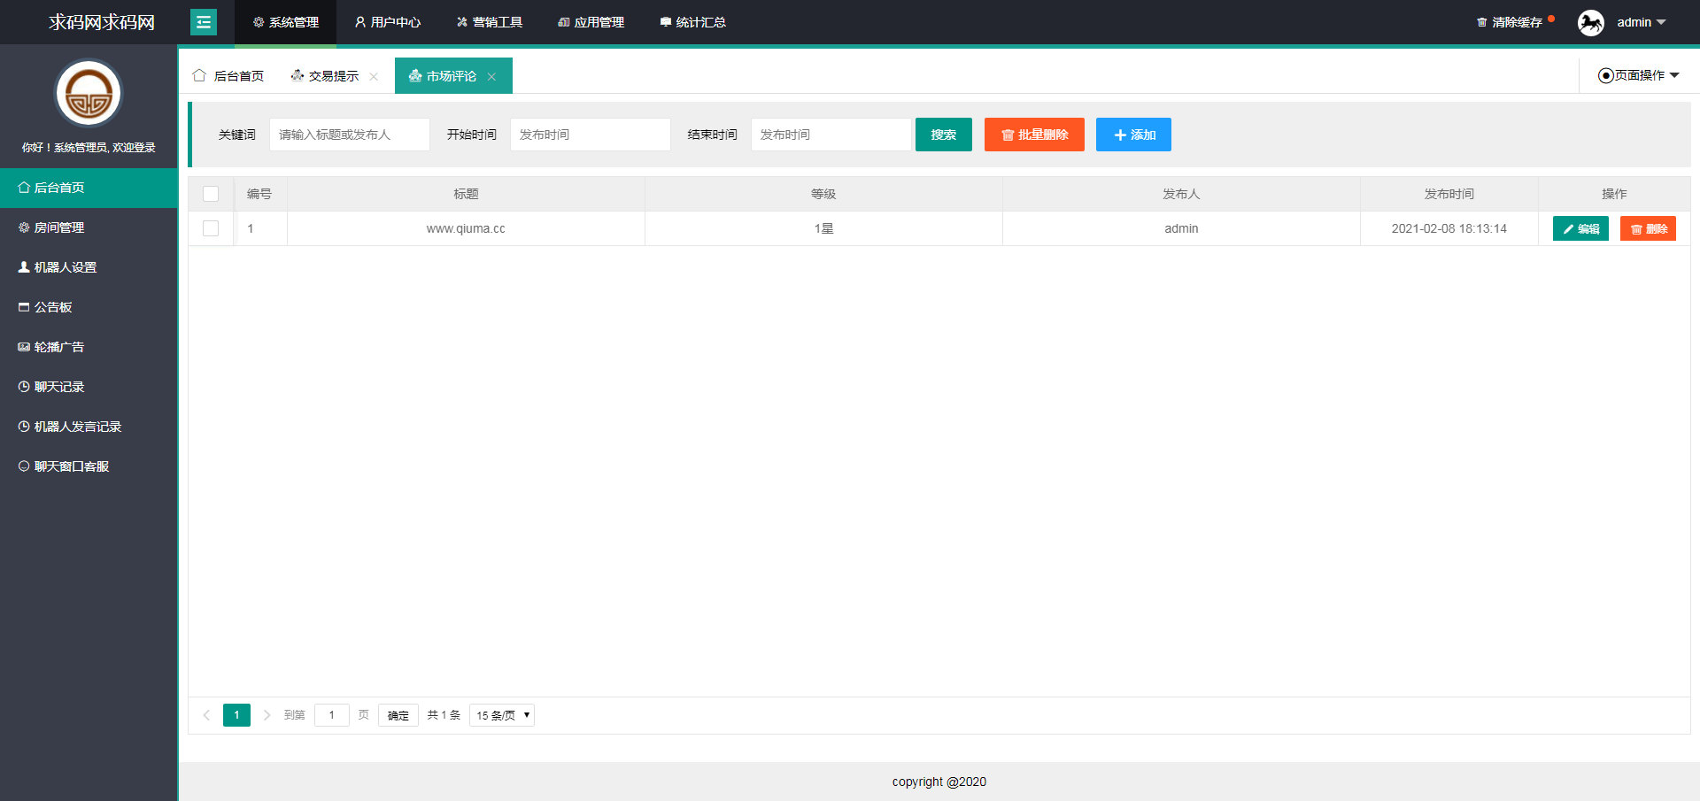Check the checkbox for row 1
Screen dimensions: 1700x801
211,228
